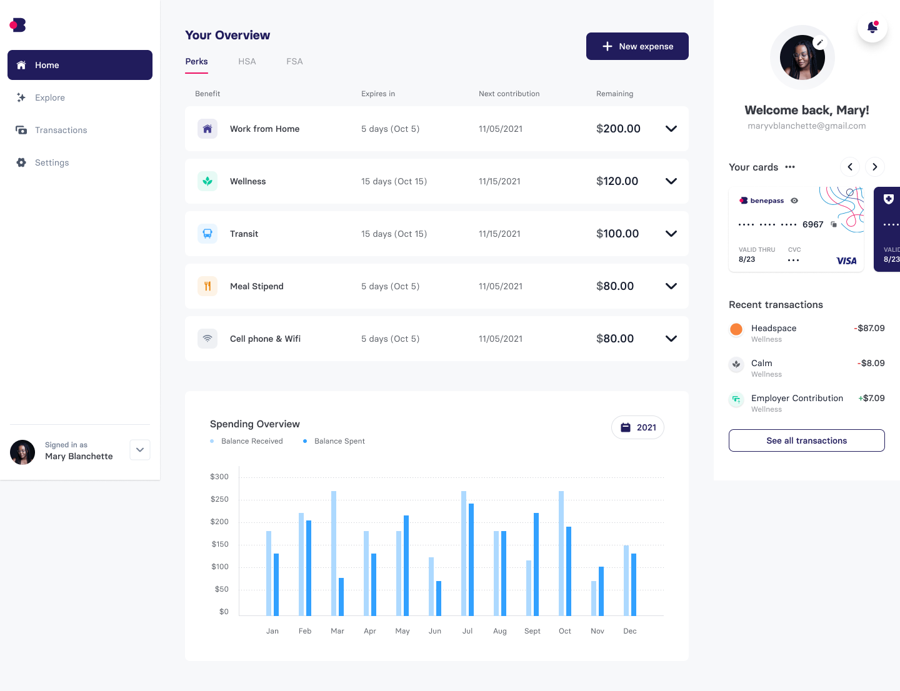The height and width of the screenshot is (691, 900).
Task: Click the Wellness expiry 15 days (Oct 15)
Action: [x=394, y=181]
